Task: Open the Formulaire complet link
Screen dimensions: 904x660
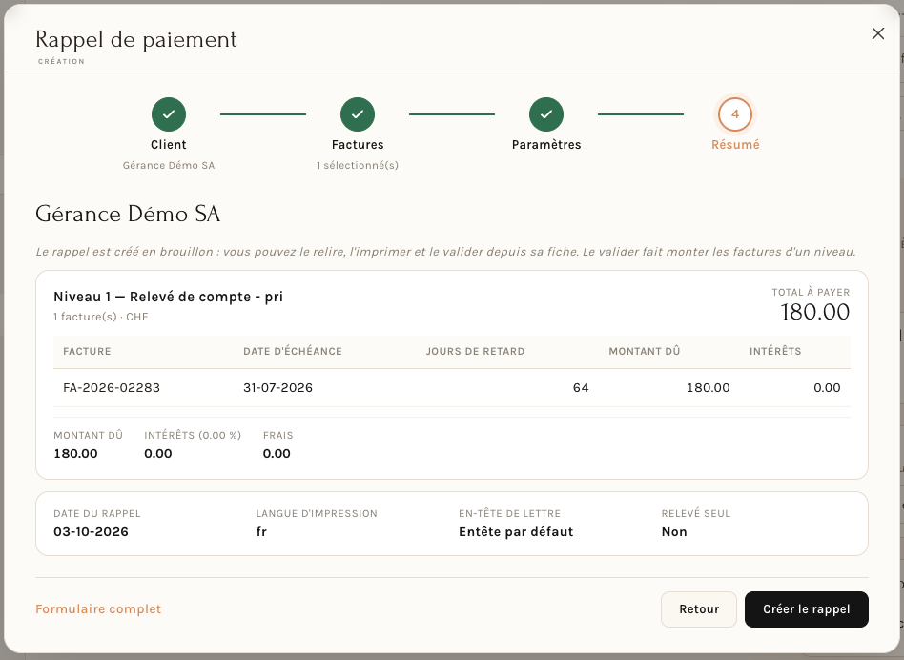Action: [98, 609]
